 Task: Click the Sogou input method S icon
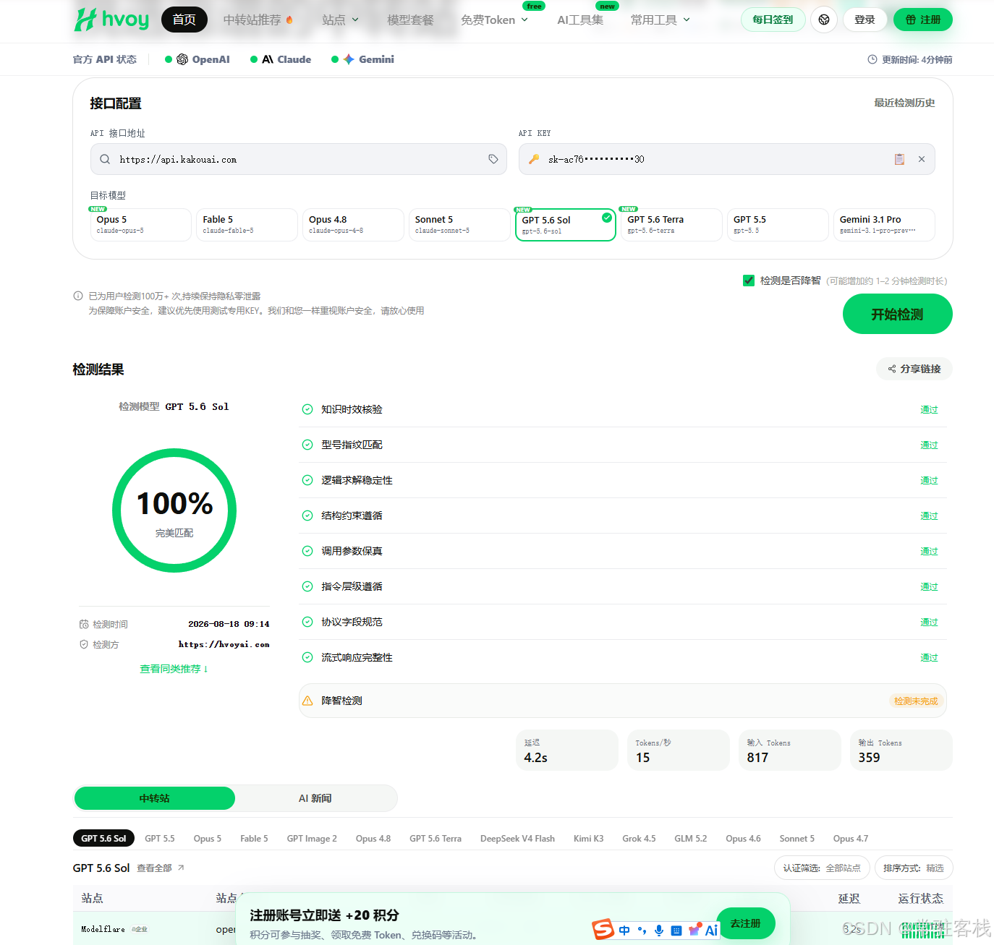pos(603,930)
